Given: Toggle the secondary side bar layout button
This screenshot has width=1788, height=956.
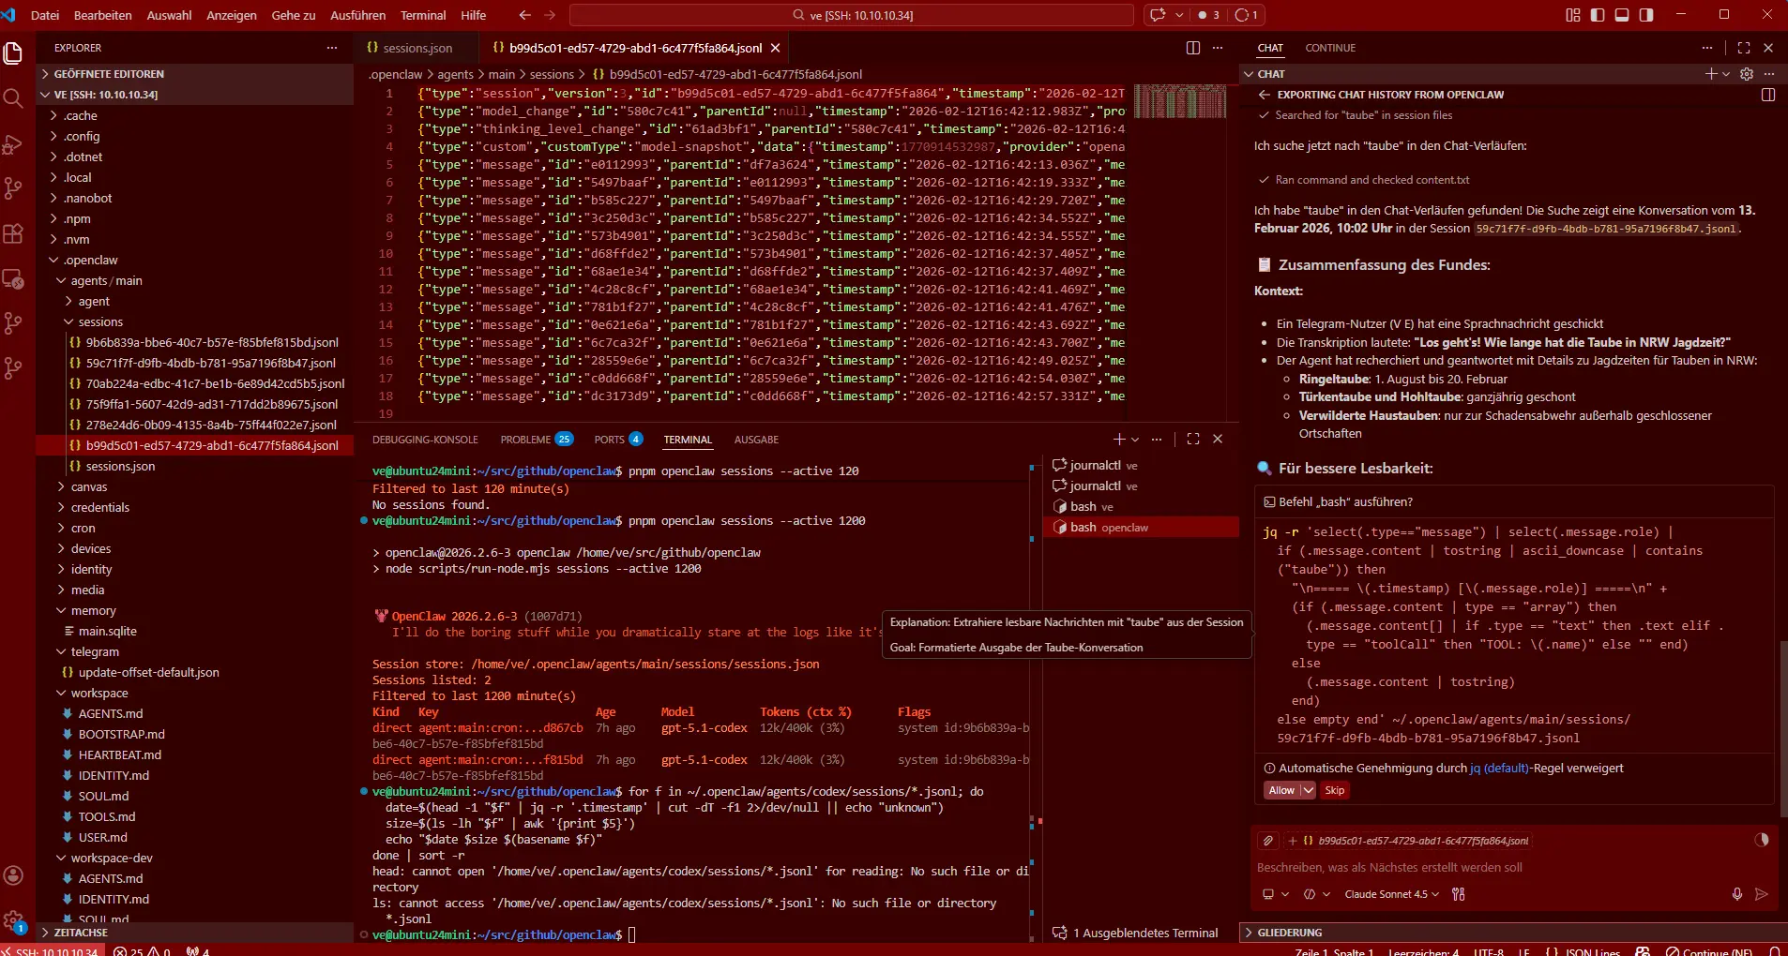Looking at the screenshot, I should tap(1646, 15).
